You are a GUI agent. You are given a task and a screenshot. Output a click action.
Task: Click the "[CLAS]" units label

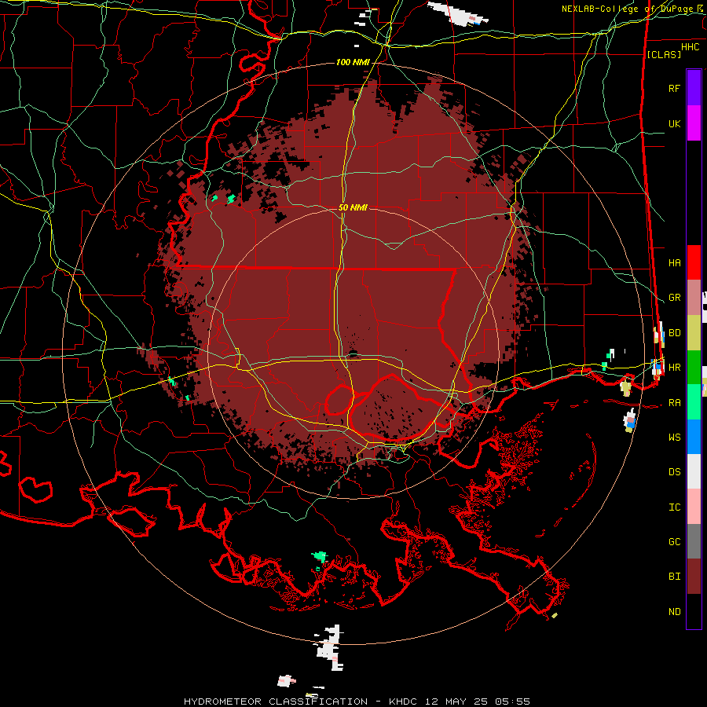(664, 54)
